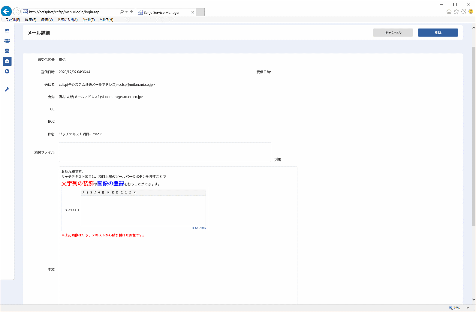Click the highlighted briefcase sidebar icon

[x=7, y=61]
